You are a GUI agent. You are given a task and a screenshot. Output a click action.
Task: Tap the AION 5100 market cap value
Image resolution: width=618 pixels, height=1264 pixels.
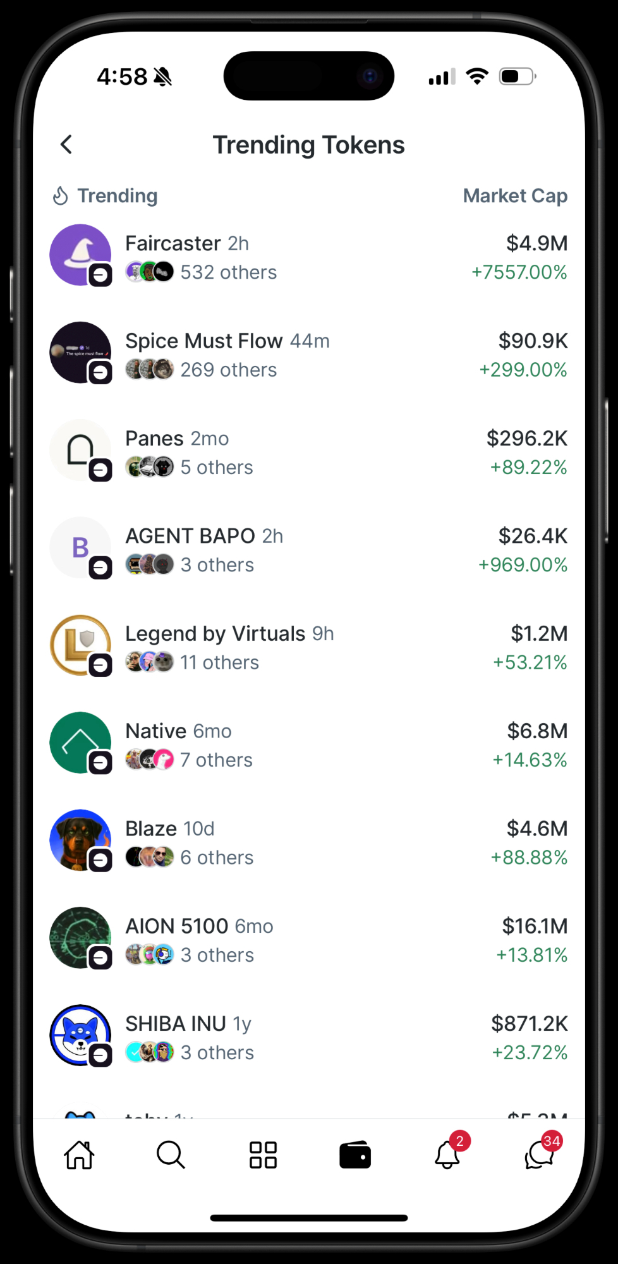(x=535, y=926)
